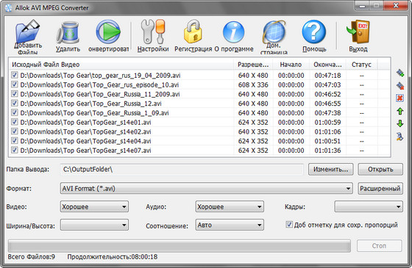Open the Соотношение Авто dropdown
The height and width of the screenshot is (268, 412).
pyautogui.click(x=230, y=225)
